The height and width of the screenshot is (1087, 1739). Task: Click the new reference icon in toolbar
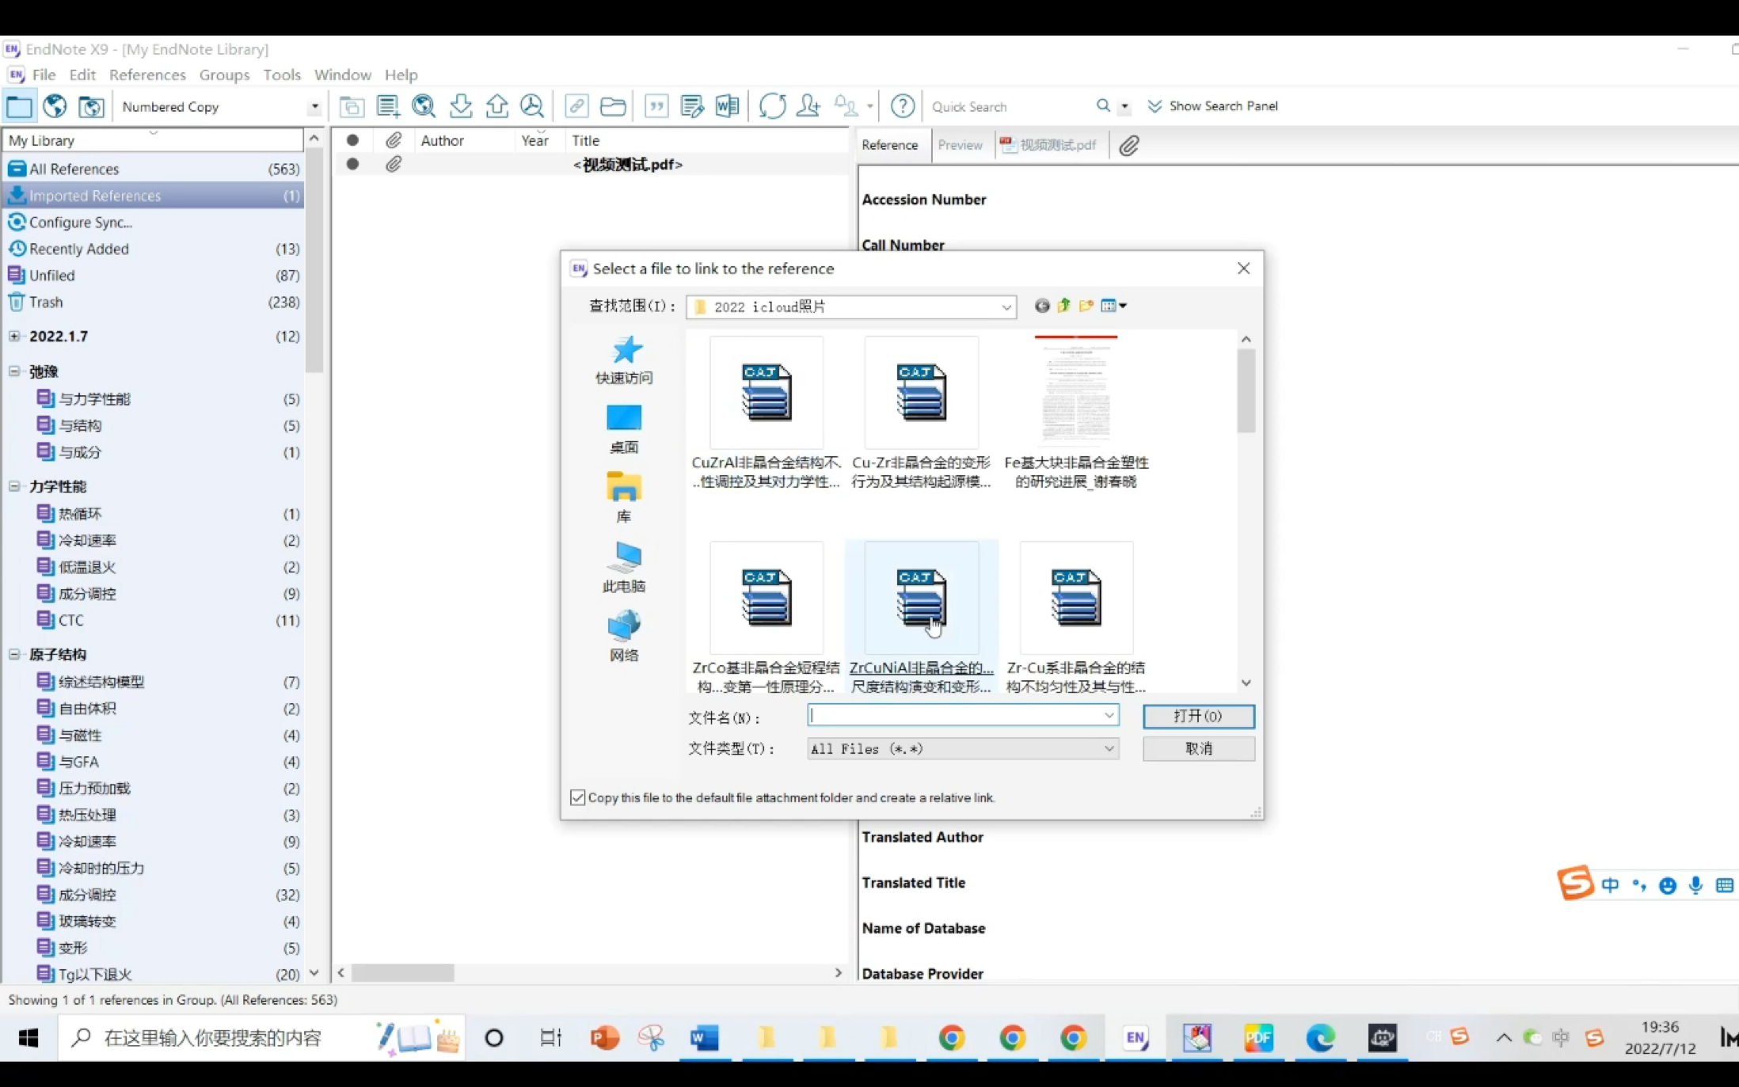[x=387, y=105]
